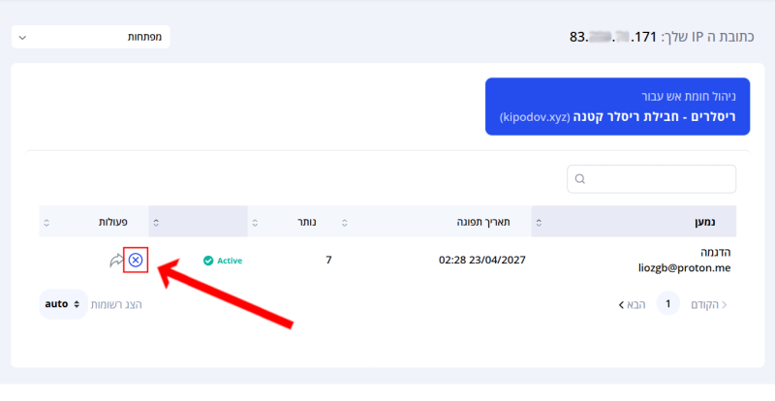The image size is (775, 401).
Task: Click the blue circled X remove icon
Action: point(136,261)
